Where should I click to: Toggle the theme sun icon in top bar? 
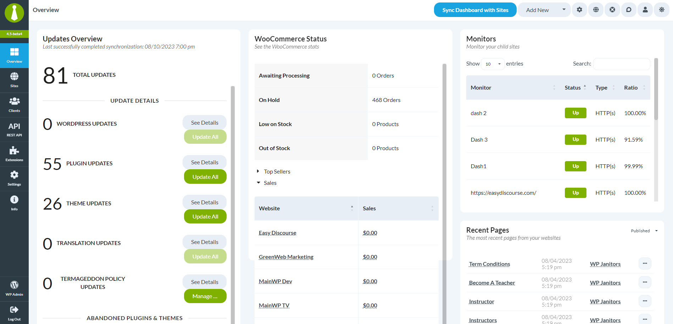pos(662,10)
